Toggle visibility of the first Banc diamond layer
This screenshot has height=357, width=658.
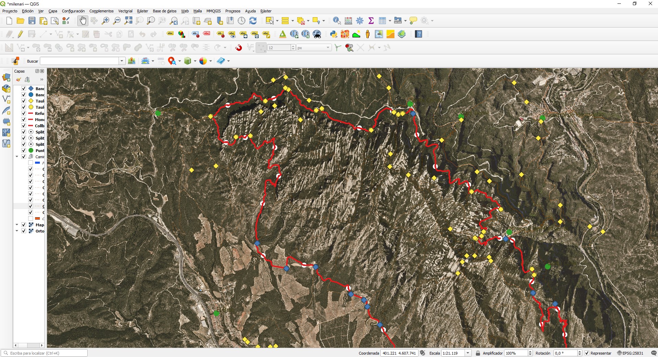[x=24, y=88]
